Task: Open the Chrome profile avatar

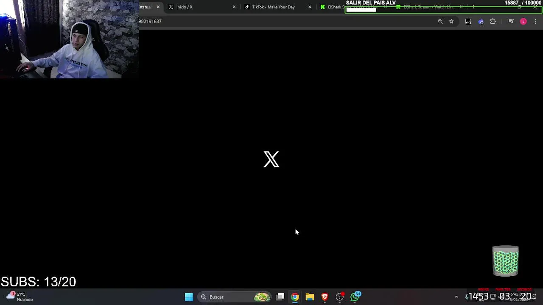Action: (523, 21)
